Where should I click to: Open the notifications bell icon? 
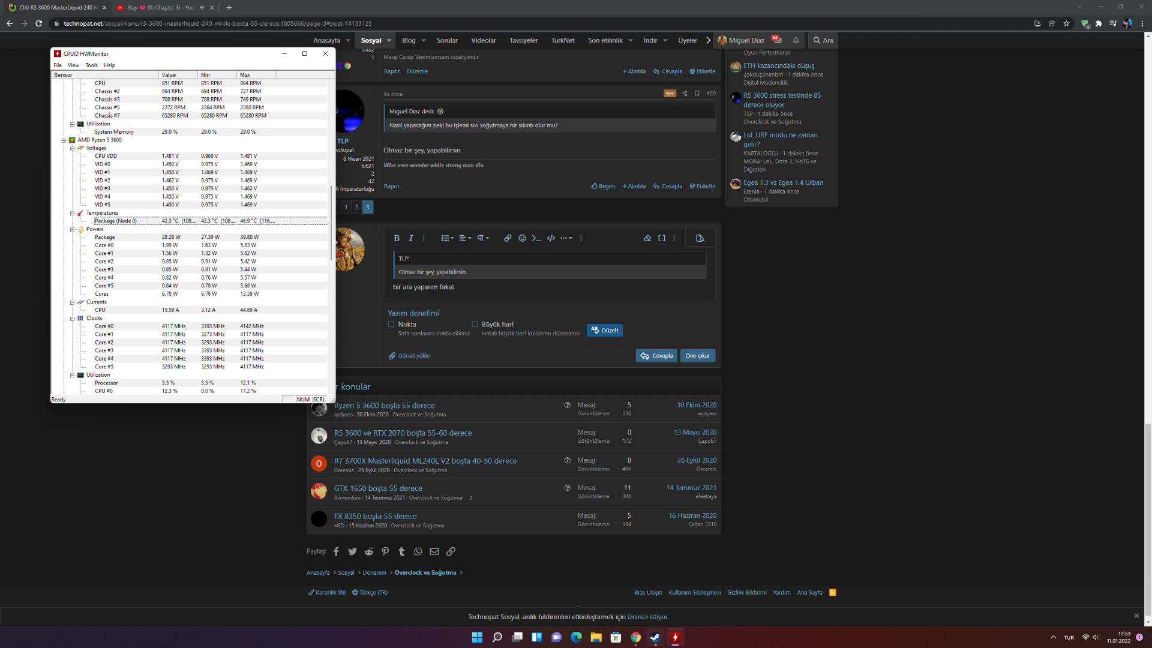point(796,40)
